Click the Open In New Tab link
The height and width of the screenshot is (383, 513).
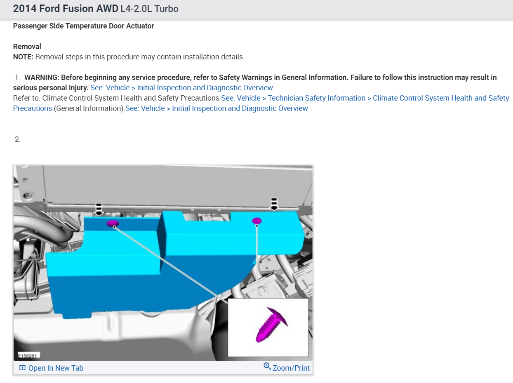(x=51, y=368)
